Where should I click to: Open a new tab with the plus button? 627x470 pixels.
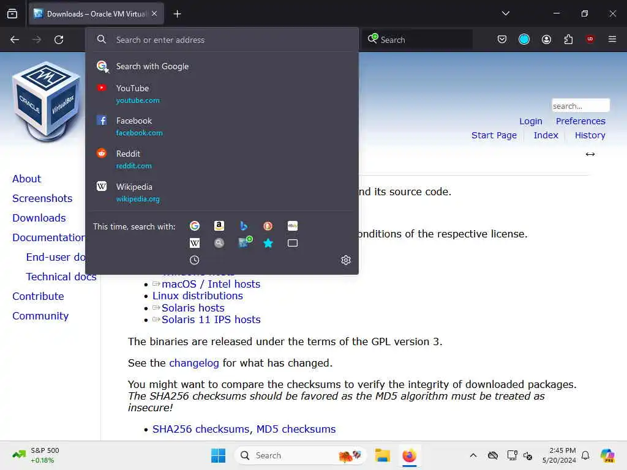coord(177,14)
